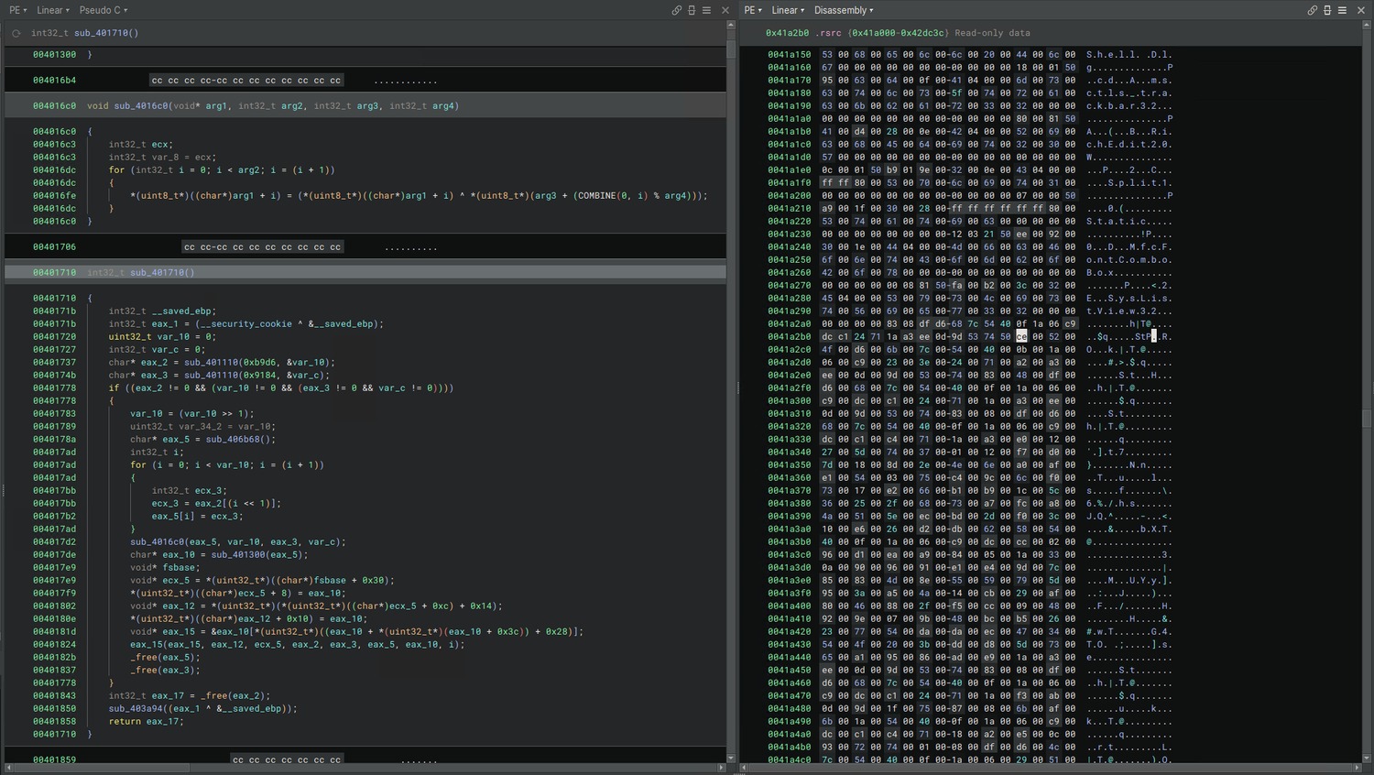Toggle sync location chain icon in right pane
Image resolution: width=1374 pixels, height=775 pixels.
coord(1313,9)
